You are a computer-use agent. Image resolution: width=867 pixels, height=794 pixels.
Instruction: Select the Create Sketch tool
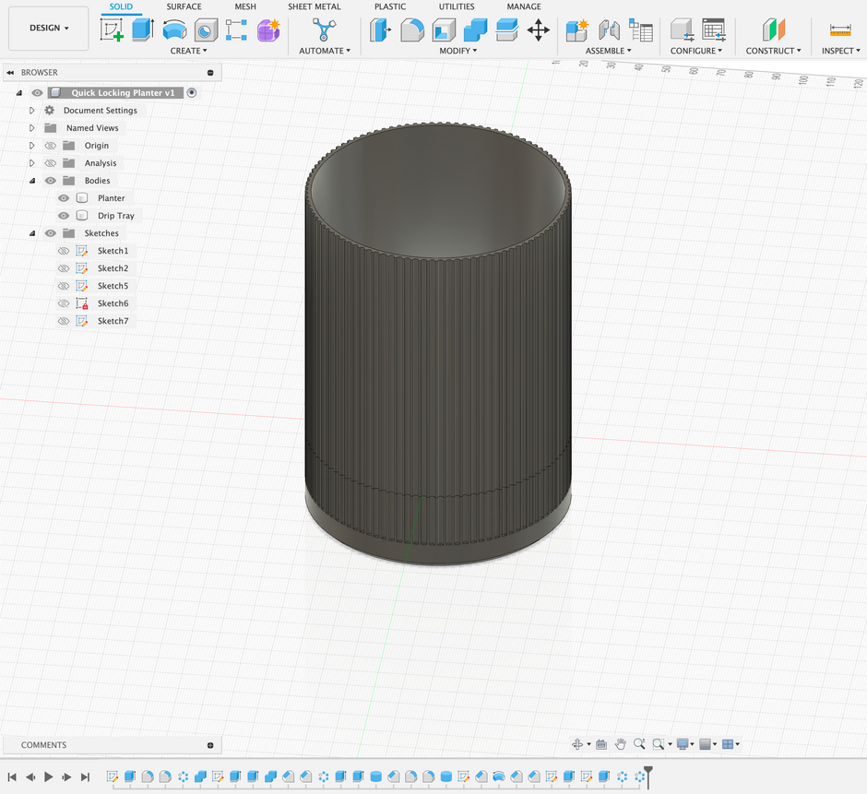[113, 30]
